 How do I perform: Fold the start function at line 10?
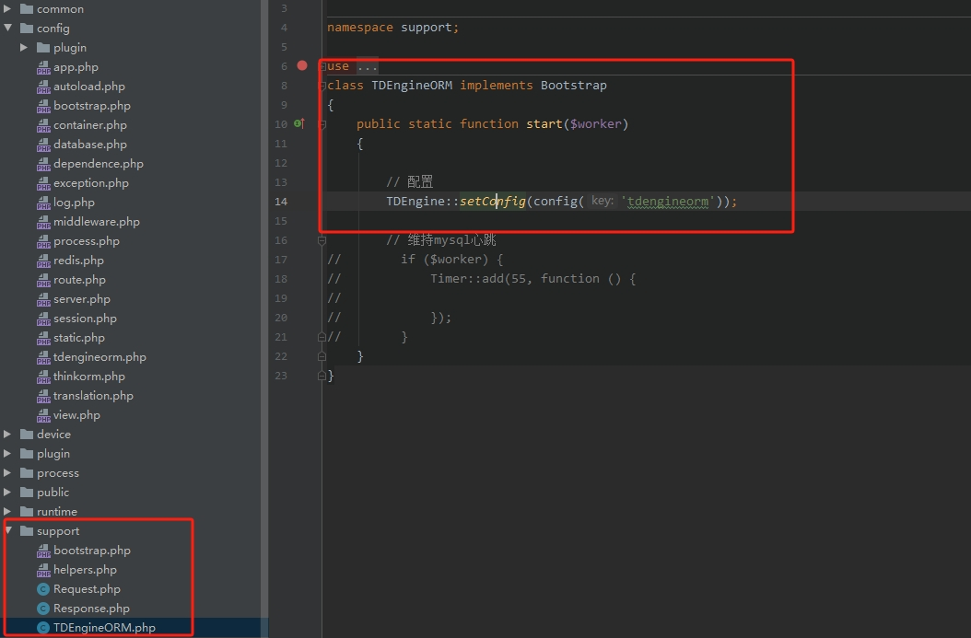[x=322, y=124]
